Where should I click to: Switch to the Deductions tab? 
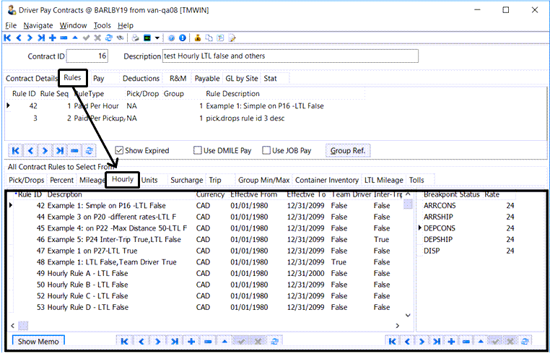coord(141,78)
